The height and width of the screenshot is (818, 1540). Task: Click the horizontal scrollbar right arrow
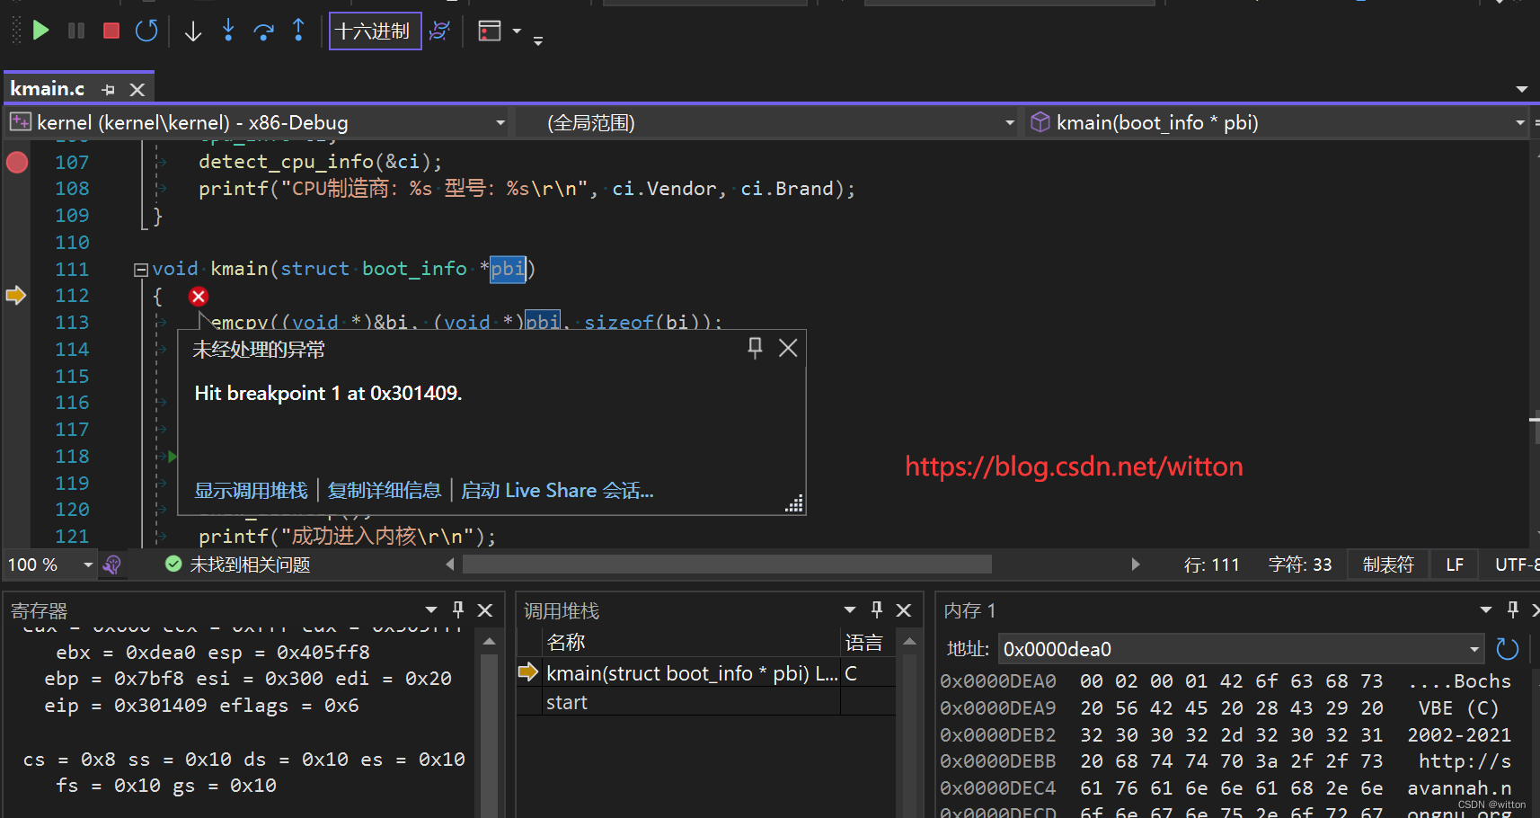click(1136, 565)
